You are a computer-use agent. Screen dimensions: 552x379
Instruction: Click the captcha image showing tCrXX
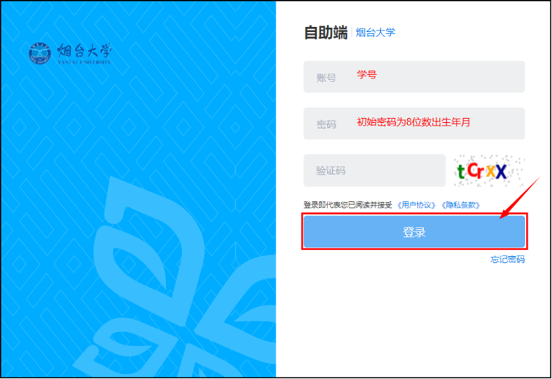click(x=489, y=171)
